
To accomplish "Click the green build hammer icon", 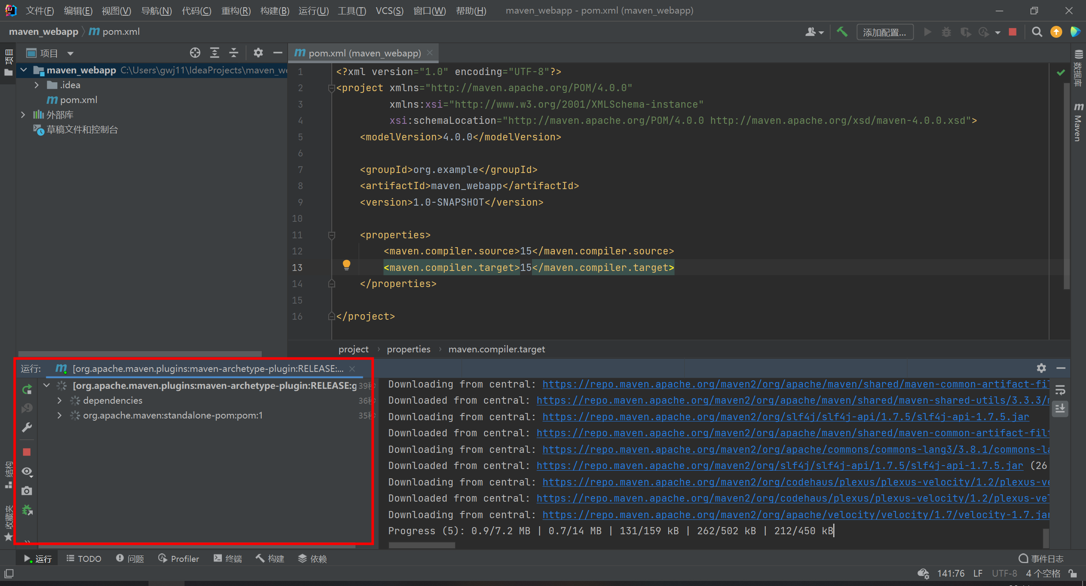I will 842,32.
